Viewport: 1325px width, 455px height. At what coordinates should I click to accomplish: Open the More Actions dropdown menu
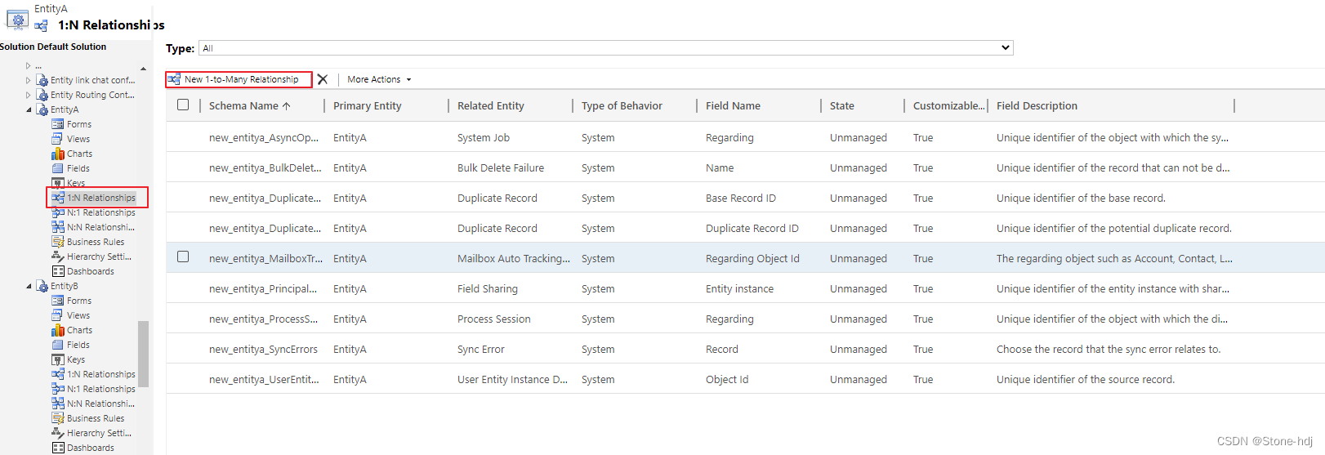coord(379,79)
